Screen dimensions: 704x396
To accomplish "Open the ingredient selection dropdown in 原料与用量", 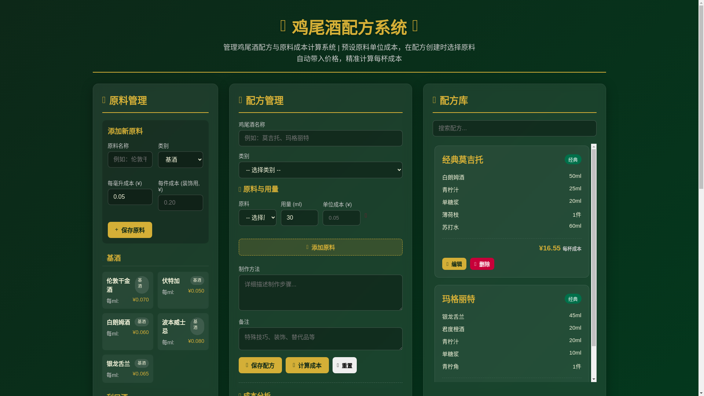I will (x=257, y=217).
